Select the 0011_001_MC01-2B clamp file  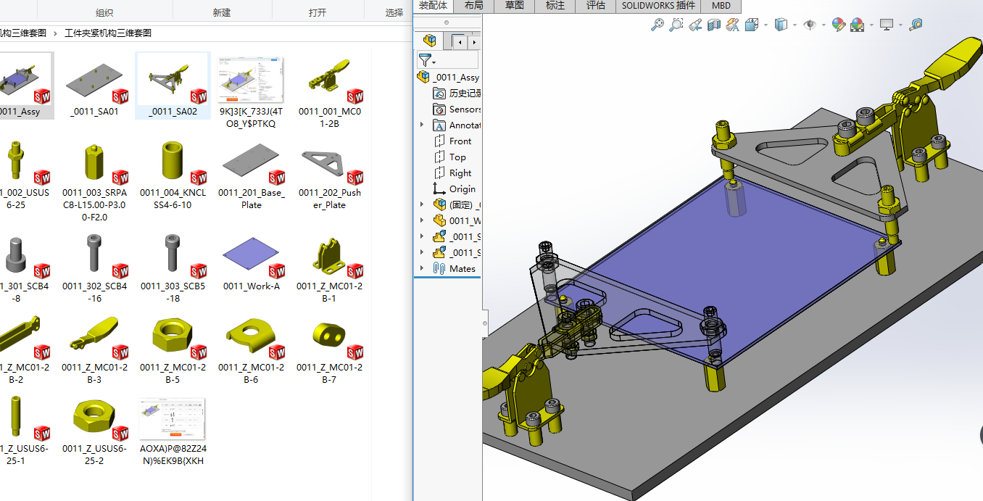(329, 92)
